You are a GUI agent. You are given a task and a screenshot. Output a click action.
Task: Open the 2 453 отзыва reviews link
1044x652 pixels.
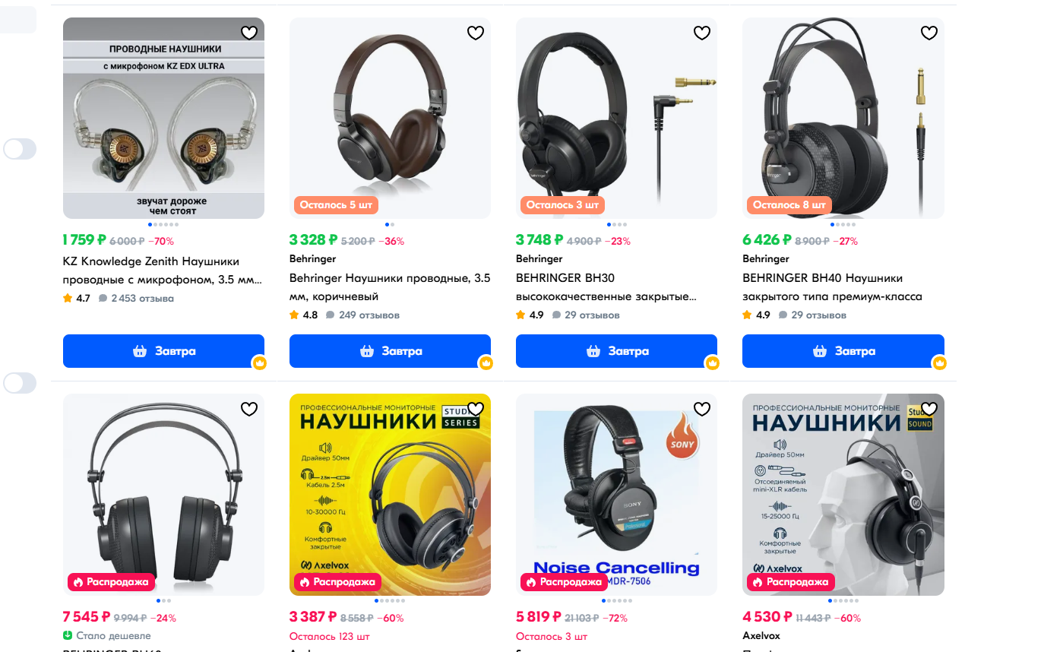point(136,298)
